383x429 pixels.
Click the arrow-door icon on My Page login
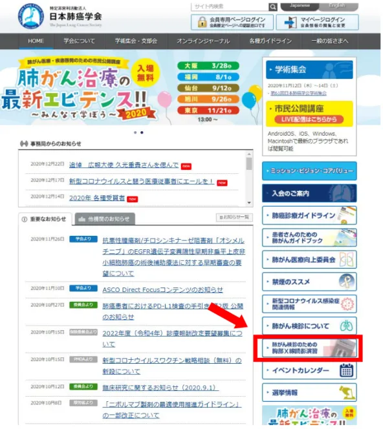click(x=290, y=22)
